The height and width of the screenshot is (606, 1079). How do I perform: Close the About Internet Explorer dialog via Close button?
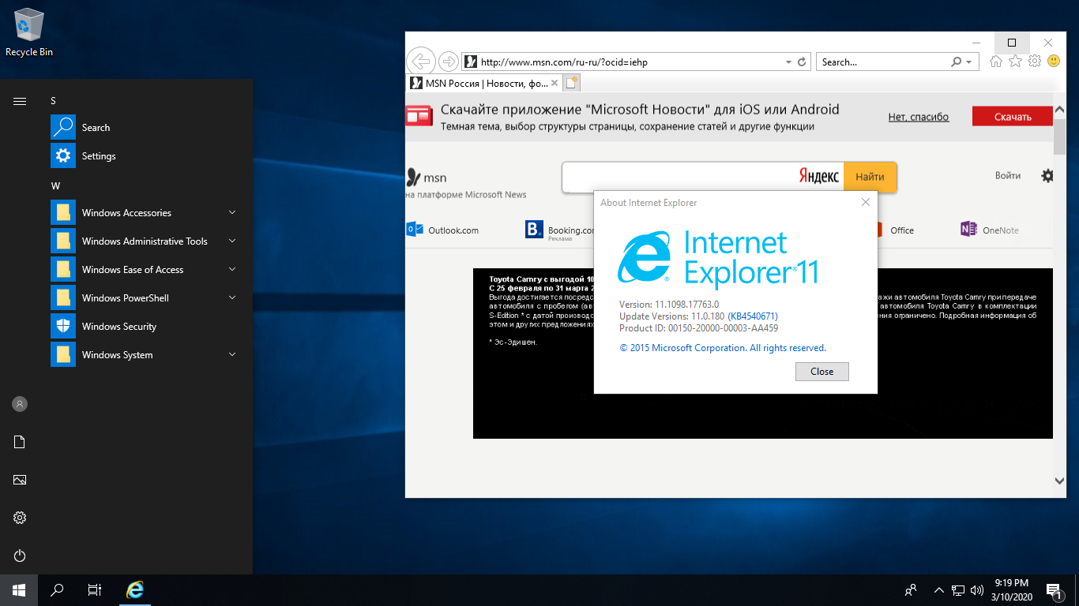pos(821,372)
